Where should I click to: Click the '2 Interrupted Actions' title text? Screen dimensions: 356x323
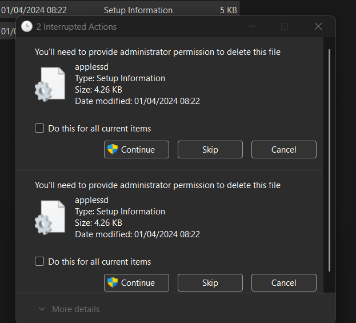[x=77, y=27]
